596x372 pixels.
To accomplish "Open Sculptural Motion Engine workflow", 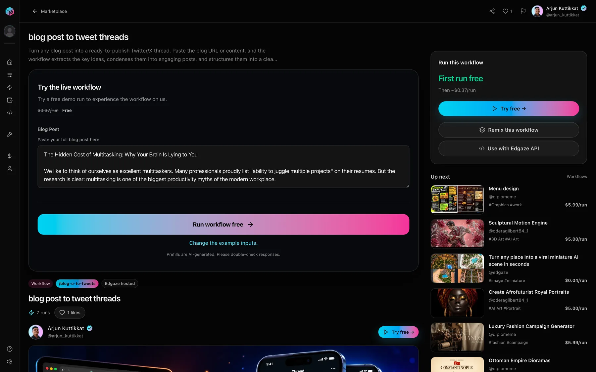I will click(x=509, y=234).
